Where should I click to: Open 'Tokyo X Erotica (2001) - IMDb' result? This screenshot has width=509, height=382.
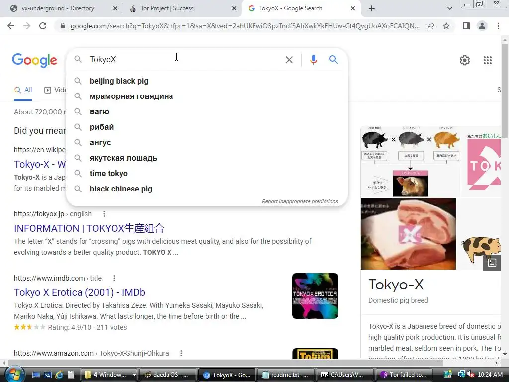[x=80, y=292]
